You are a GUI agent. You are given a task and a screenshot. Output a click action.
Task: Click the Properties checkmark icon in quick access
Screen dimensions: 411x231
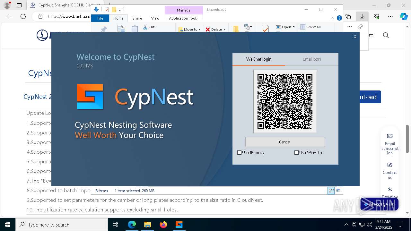107,10
